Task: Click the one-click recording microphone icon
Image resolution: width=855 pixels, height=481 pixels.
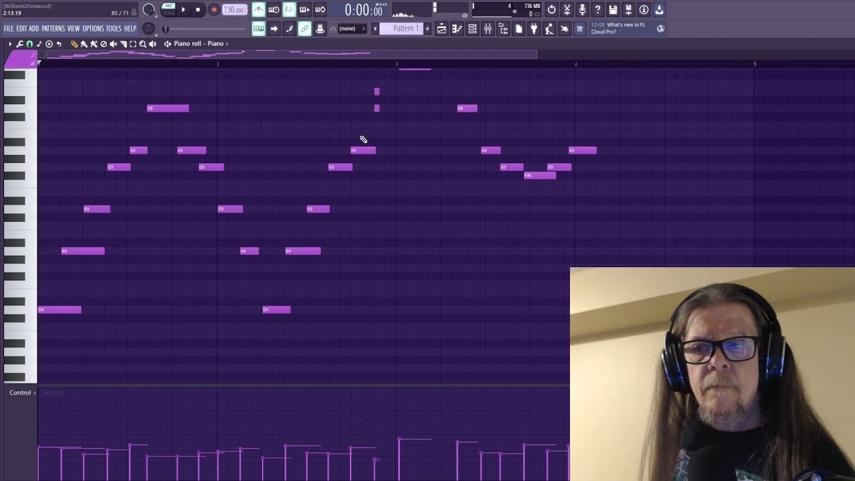Action: point(582,9)
